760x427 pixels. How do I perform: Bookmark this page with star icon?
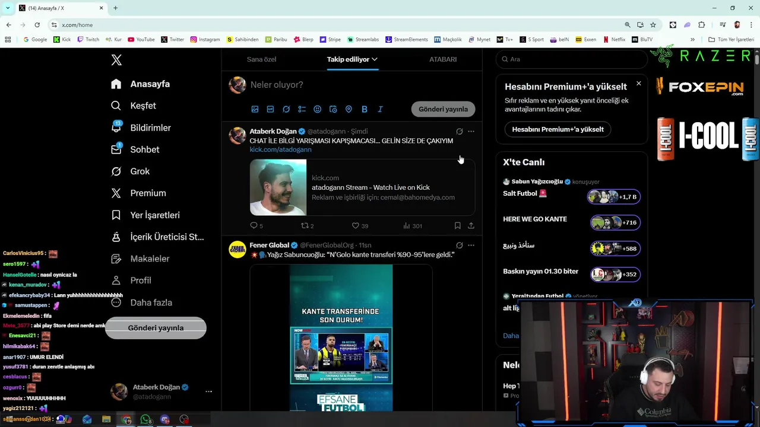point(653,25)
